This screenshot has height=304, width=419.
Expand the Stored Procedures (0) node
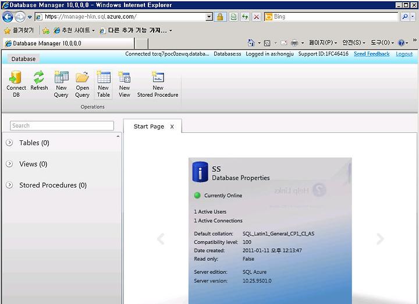(x=9, y=185)
